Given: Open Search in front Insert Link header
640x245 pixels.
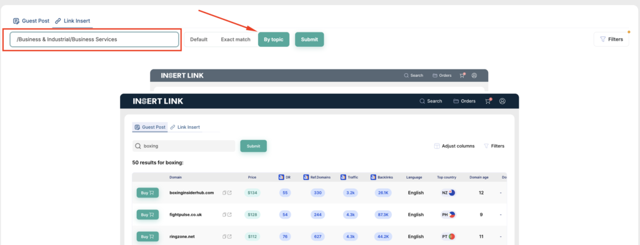Looking at the screenshot, I should pos(431,101).
